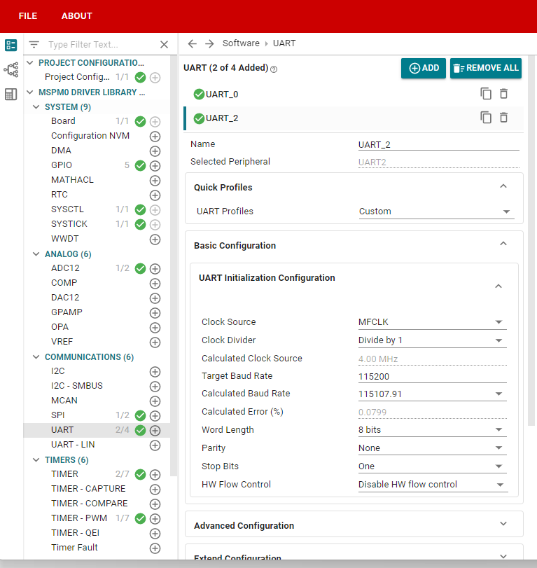The image size is (537, 568).
Task: Collapse the TIMERS (6) group
Action: pyautogui.click(x=36, y=459)
